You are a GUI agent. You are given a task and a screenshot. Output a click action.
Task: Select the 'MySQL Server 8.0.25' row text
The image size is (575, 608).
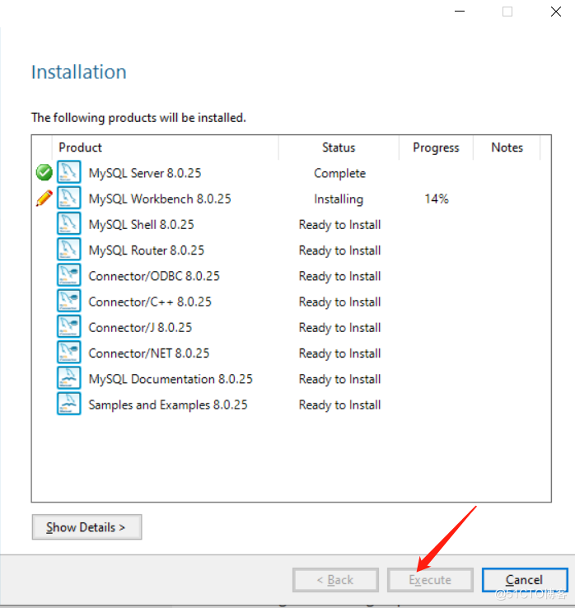click(x=145, y=173)
